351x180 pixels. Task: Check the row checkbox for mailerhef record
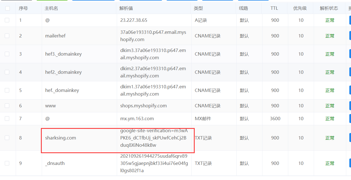tap(7, 36)
